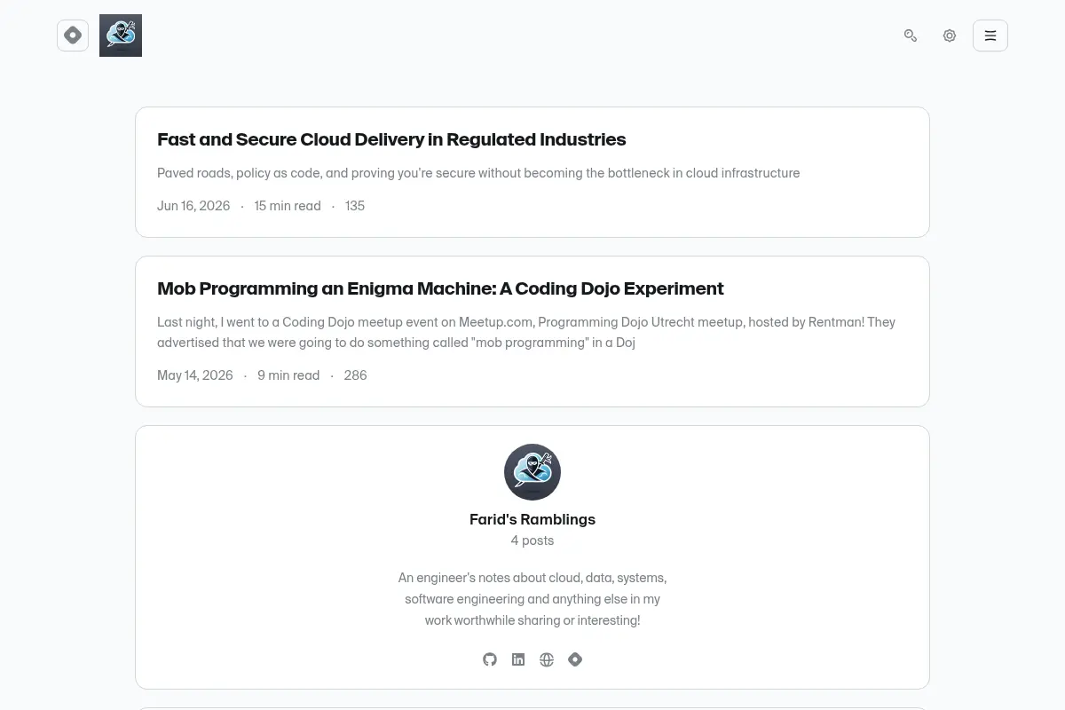Open the GitHub profile icon

coord(490,659)
